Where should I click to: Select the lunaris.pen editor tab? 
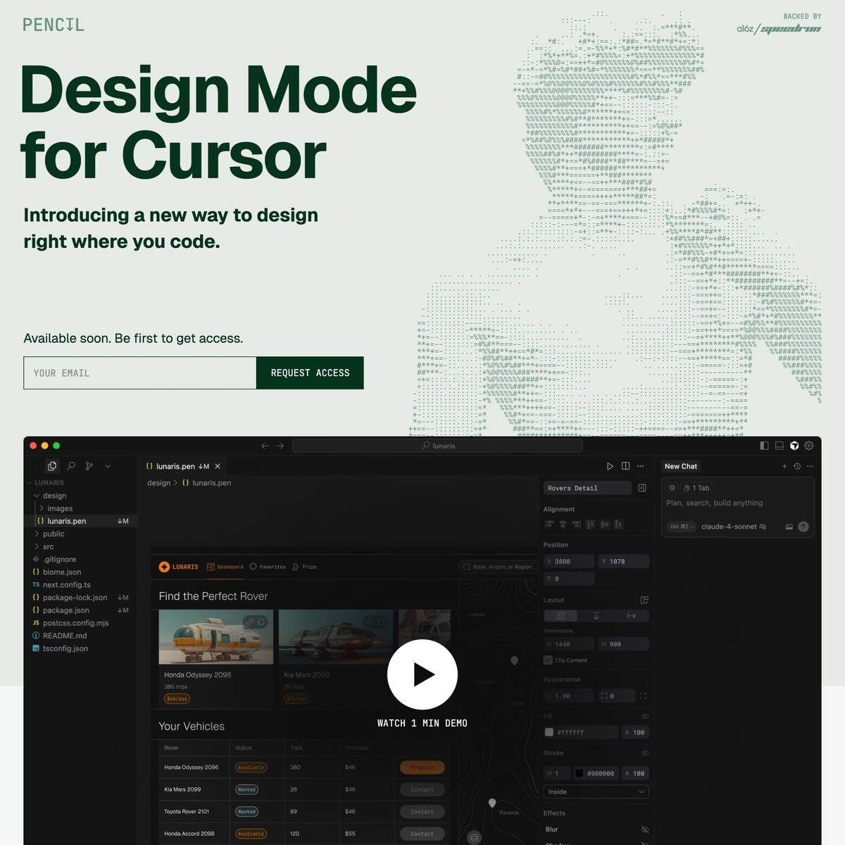[x=177, y=466]
